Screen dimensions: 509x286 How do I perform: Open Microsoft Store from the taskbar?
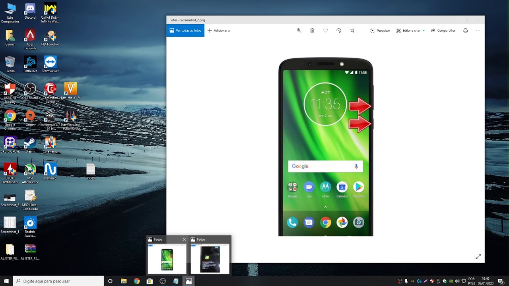coord(150,281)
